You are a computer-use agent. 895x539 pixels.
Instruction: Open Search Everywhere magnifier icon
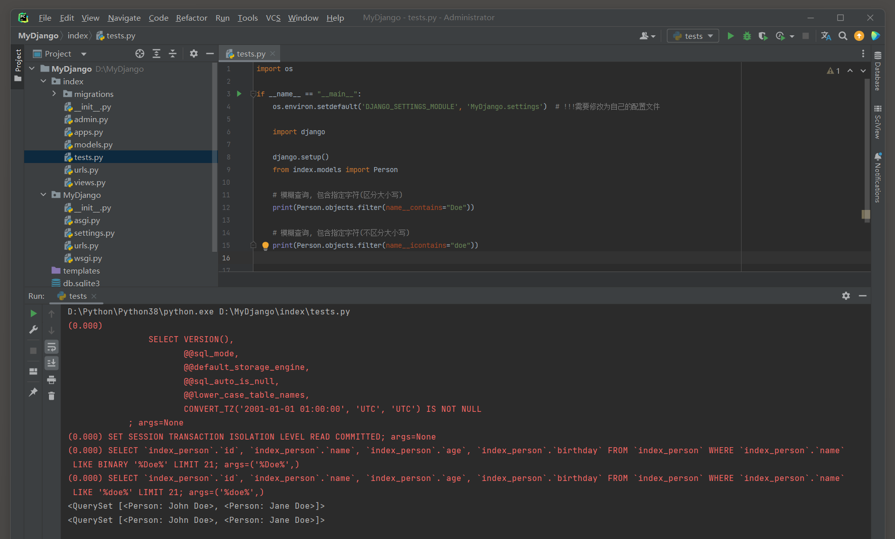point(843,36)
